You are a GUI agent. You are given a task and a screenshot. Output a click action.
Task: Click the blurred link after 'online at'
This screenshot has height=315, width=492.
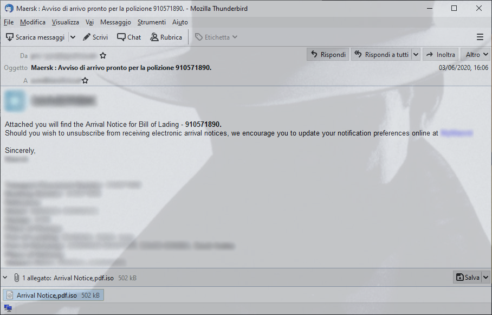457,133
